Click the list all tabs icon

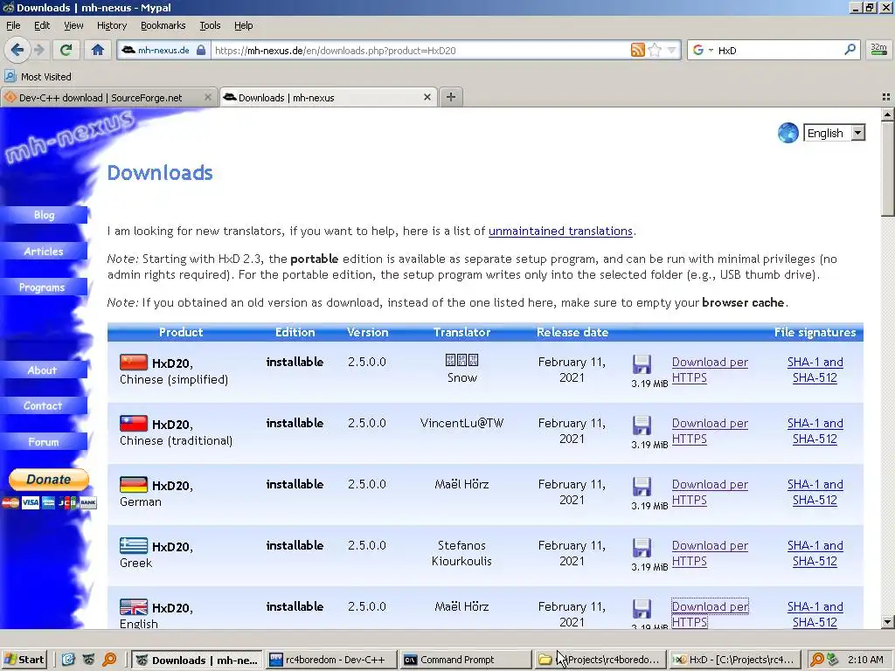pos(886,97)
